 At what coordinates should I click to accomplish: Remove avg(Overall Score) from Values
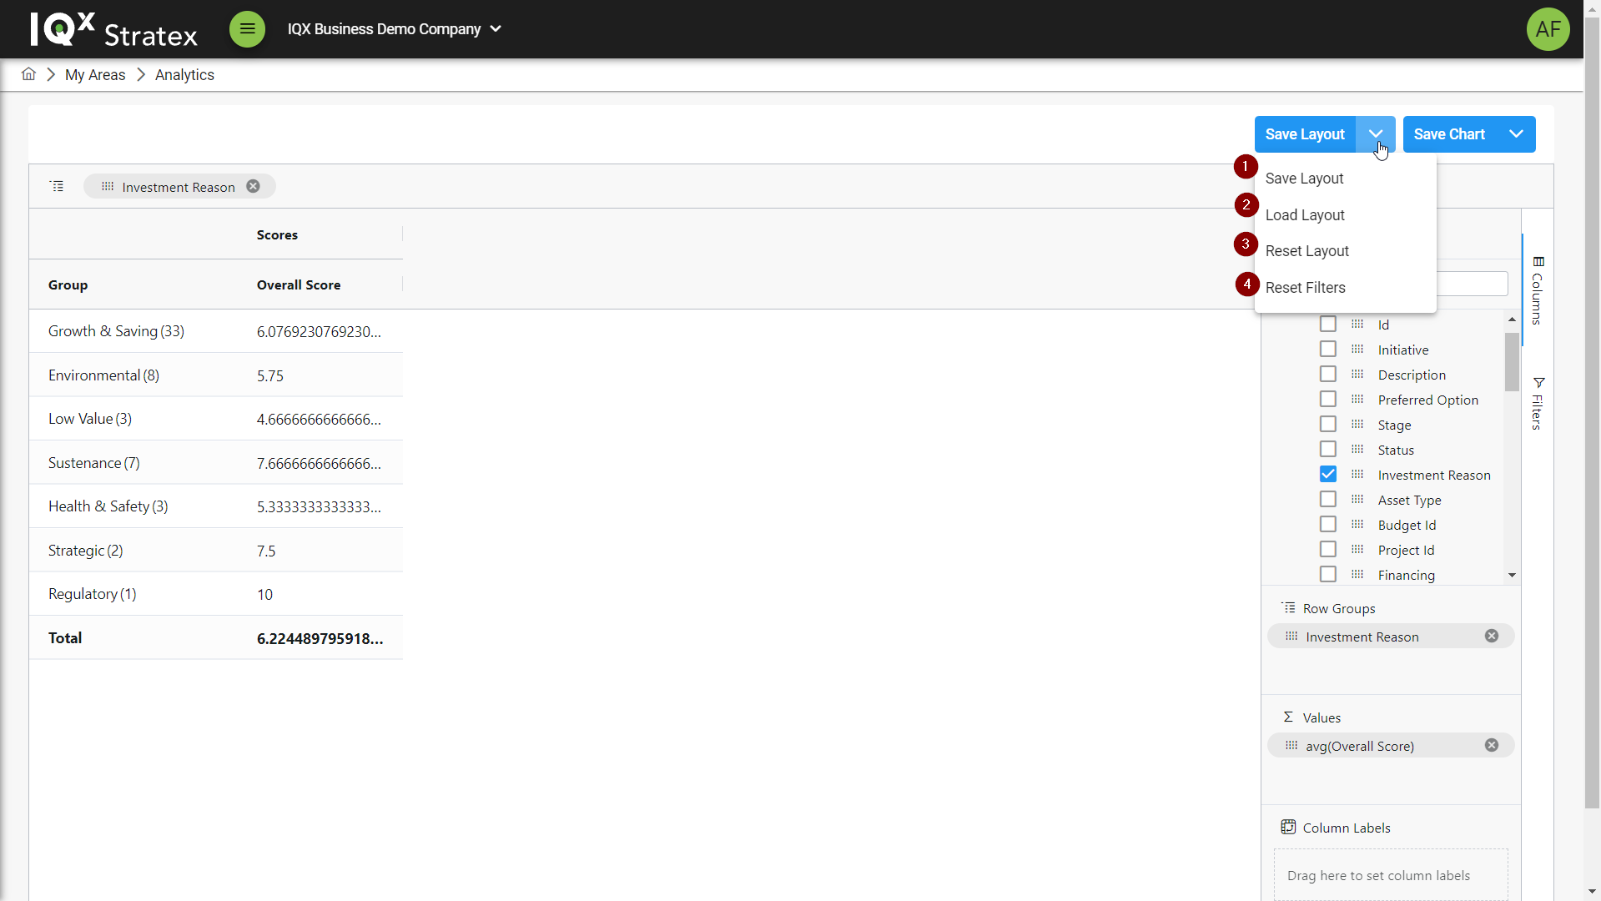coord(1491,746)
